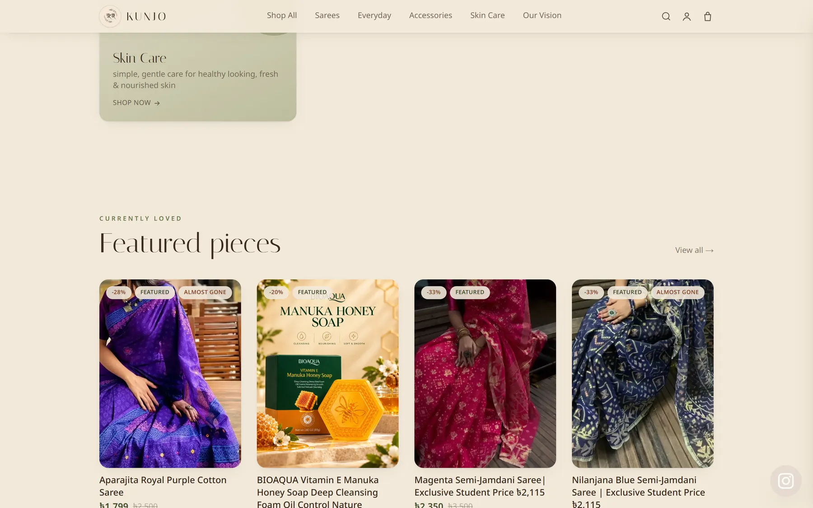
Task: Select Accessories in the navigation
Action: [x=430, y=15]
